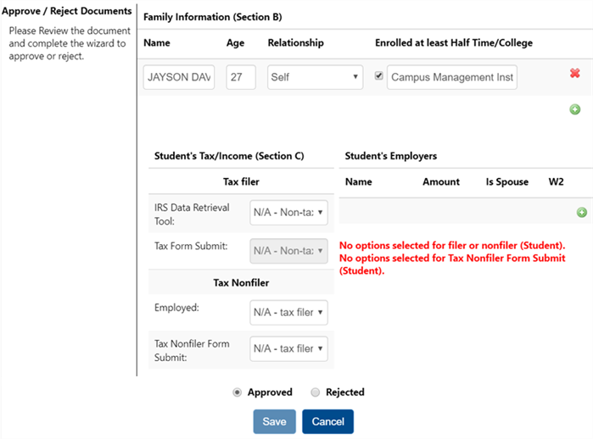Edit the Campus Management college field
The image size is (593, 439).
click(x=451, y=77)
